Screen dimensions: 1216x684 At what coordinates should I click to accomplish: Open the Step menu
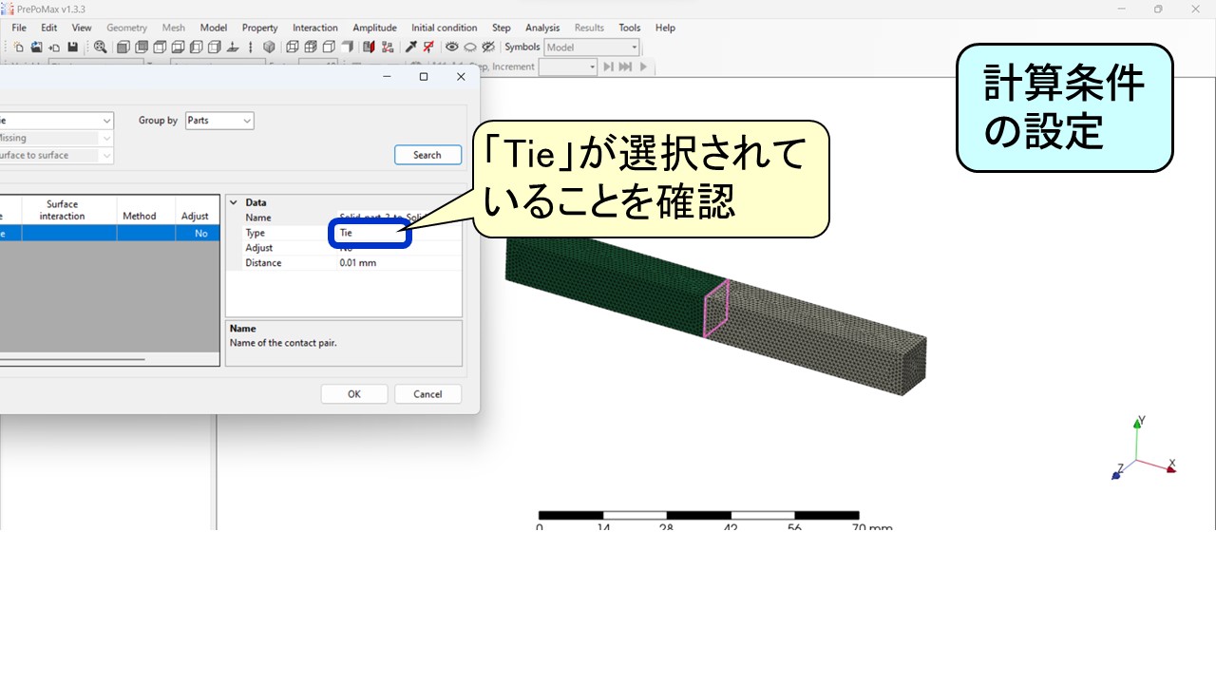[502, 28]
